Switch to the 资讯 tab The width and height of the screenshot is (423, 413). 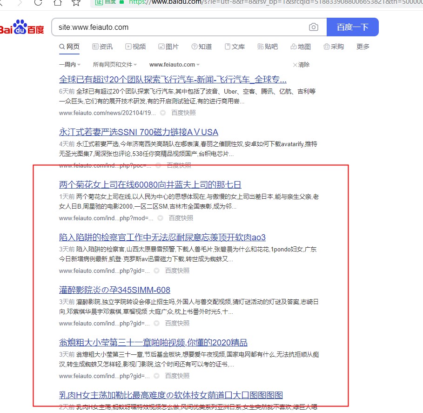[102, 47]
